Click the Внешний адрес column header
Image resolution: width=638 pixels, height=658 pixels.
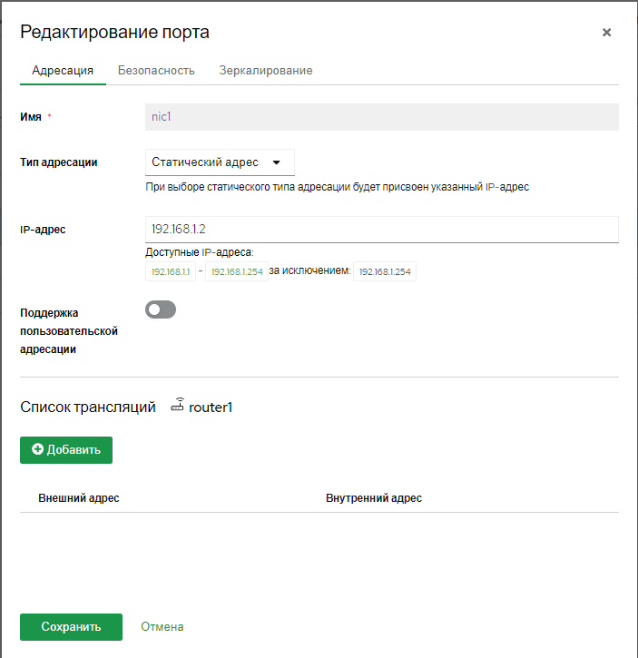(79, 498)
